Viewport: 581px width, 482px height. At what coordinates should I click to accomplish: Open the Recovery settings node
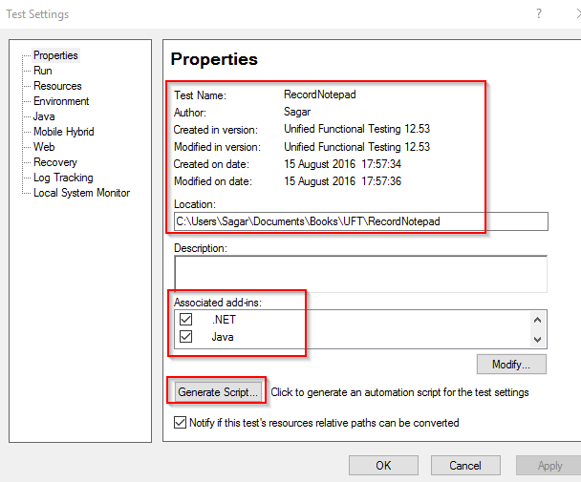click(x=55, y=162)
